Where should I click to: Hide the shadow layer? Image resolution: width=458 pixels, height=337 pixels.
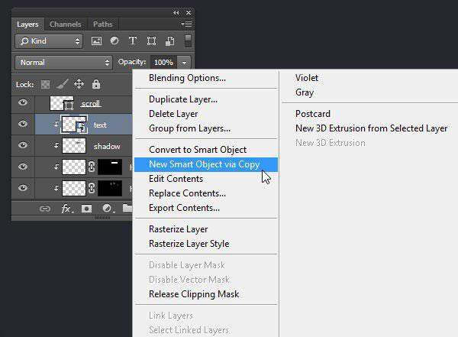[23, 145]
